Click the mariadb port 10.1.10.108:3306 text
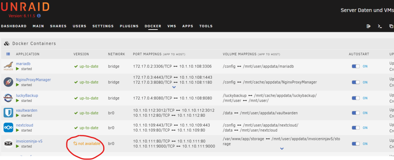394x160 pixels. (x=195, y=66)
